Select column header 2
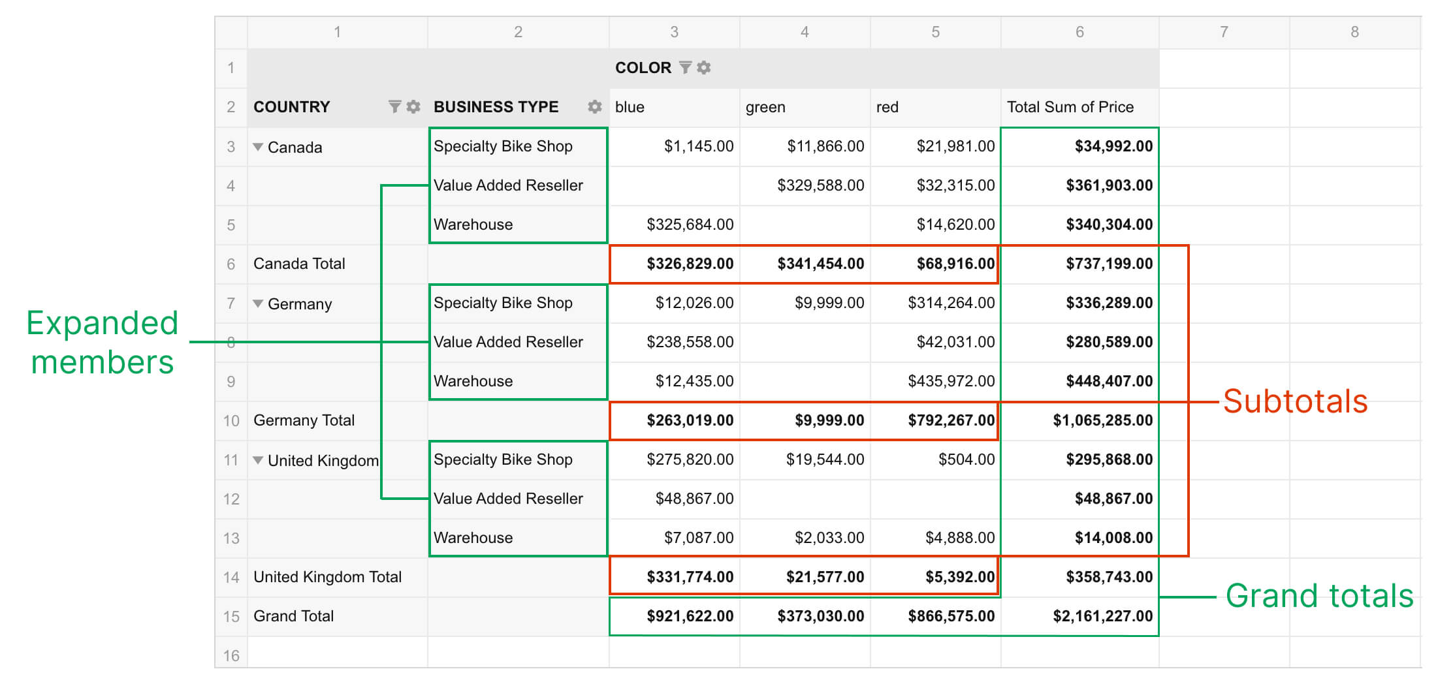Viewport: 1438px width, 684px height. click(x=518, y=32)
